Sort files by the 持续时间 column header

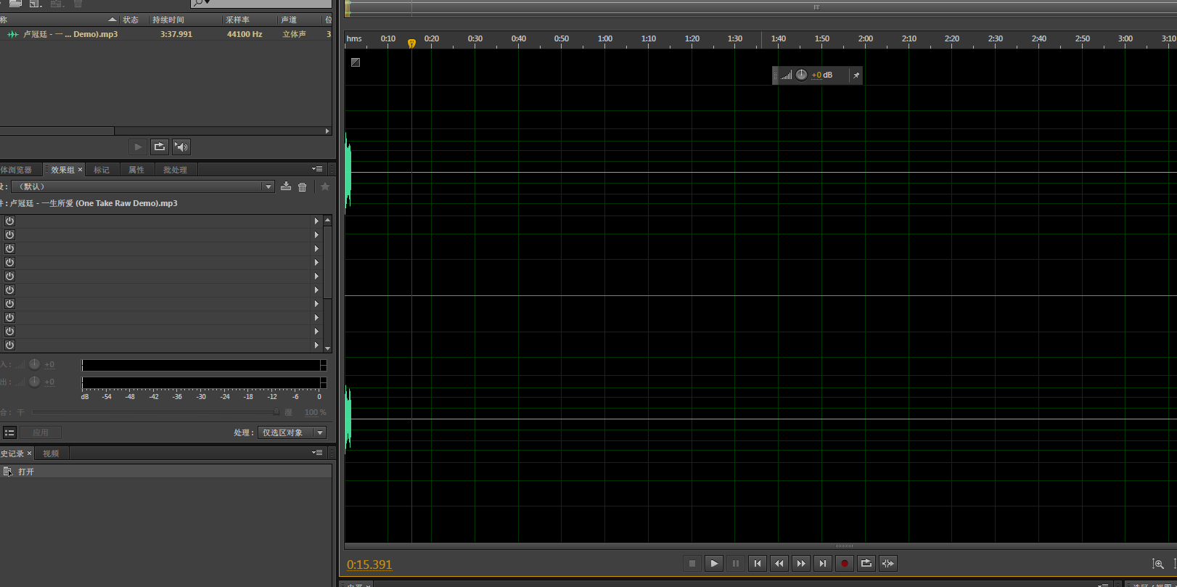coord(168,20)
